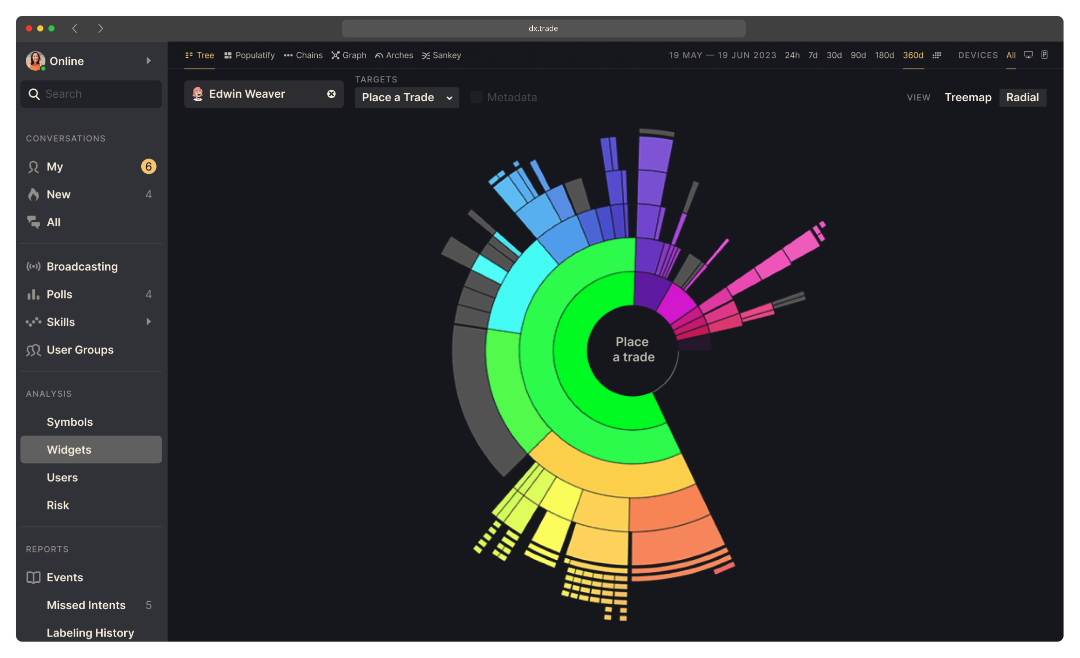Expand the Skills submenu arrow

pos(148,322)
